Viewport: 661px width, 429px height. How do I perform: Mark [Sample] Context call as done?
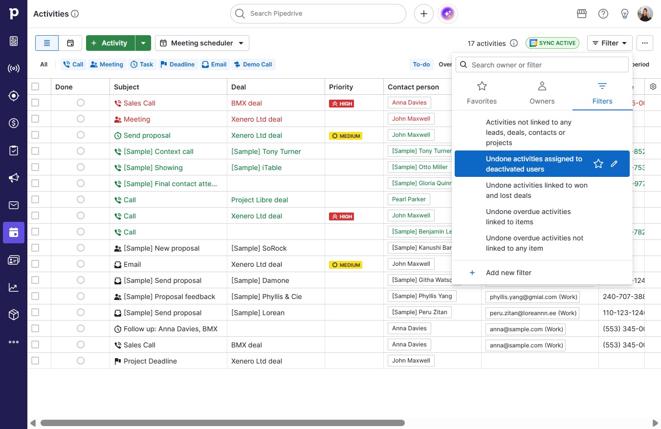(81, 151)
